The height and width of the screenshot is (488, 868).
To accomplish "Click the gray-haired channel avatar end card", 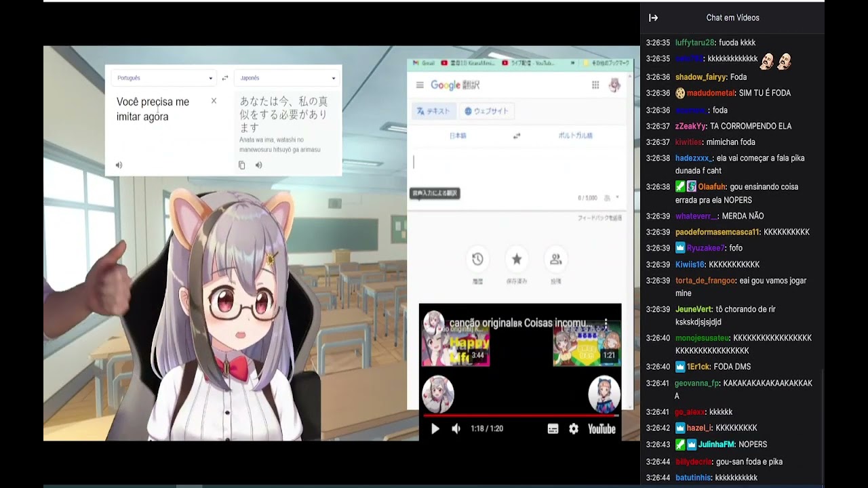I will 438,393.
